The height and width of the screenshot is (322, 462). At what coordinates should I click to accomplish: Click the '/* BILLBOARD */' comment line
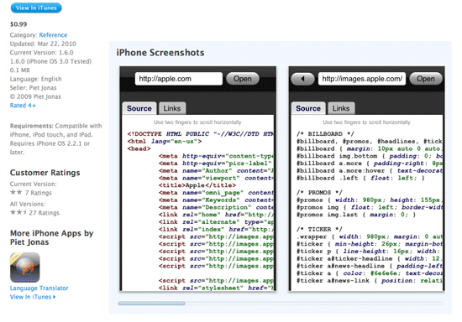point(325,134)
